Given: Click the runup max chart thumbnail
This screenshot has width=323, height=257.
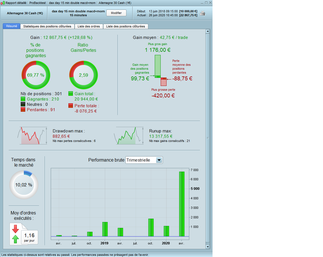Looking at the screenshot, I should pos(129,136).
